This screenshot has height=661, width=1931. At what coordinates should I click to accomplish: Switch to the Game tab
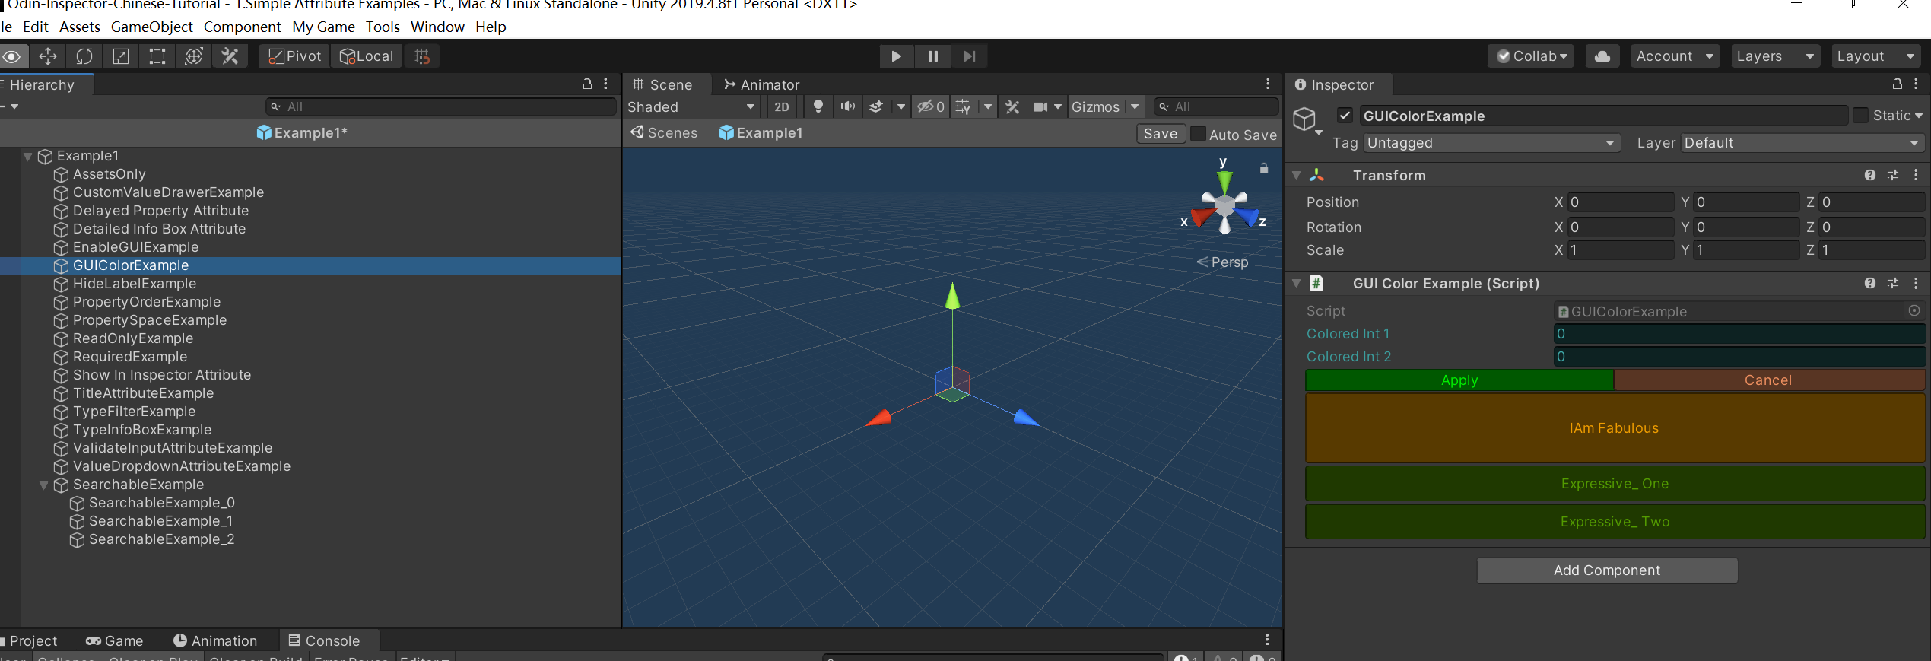[x=115, y=641]
